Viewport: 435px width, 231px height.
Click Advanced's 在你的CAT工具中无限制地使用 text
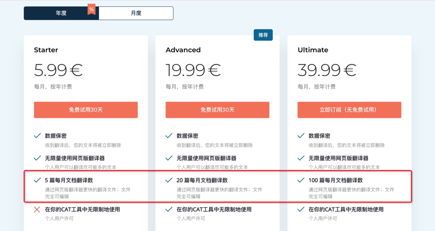tap(214, 209)
